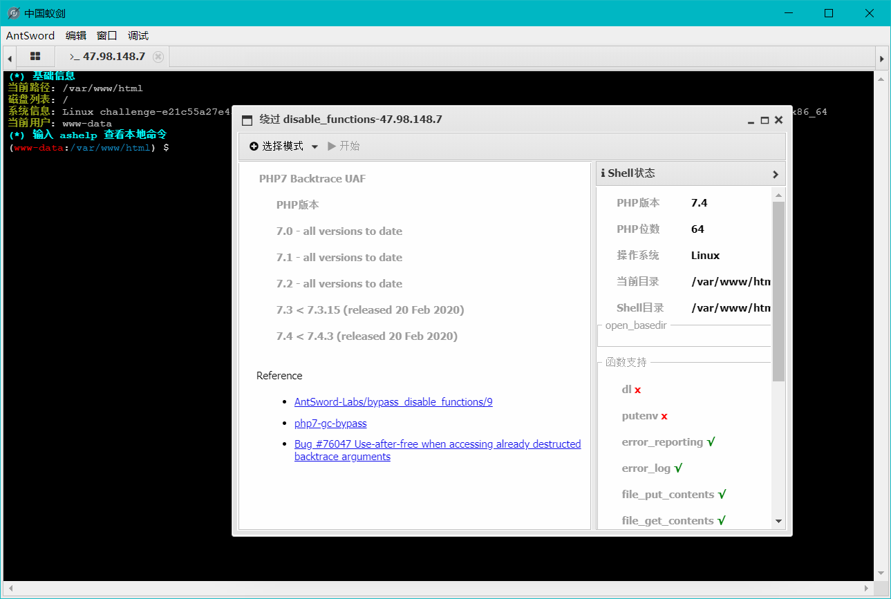The width and height of the screenshot is (891, 599).
Task: Open the 编辑 menu
Action: click(76, 36)
